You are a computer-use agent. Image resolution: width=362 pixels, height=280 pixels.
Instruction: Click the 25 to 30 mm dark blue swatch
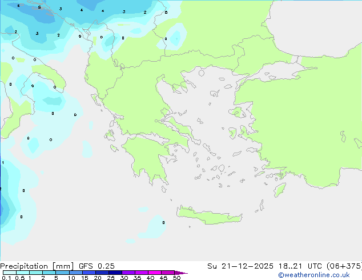115,273
